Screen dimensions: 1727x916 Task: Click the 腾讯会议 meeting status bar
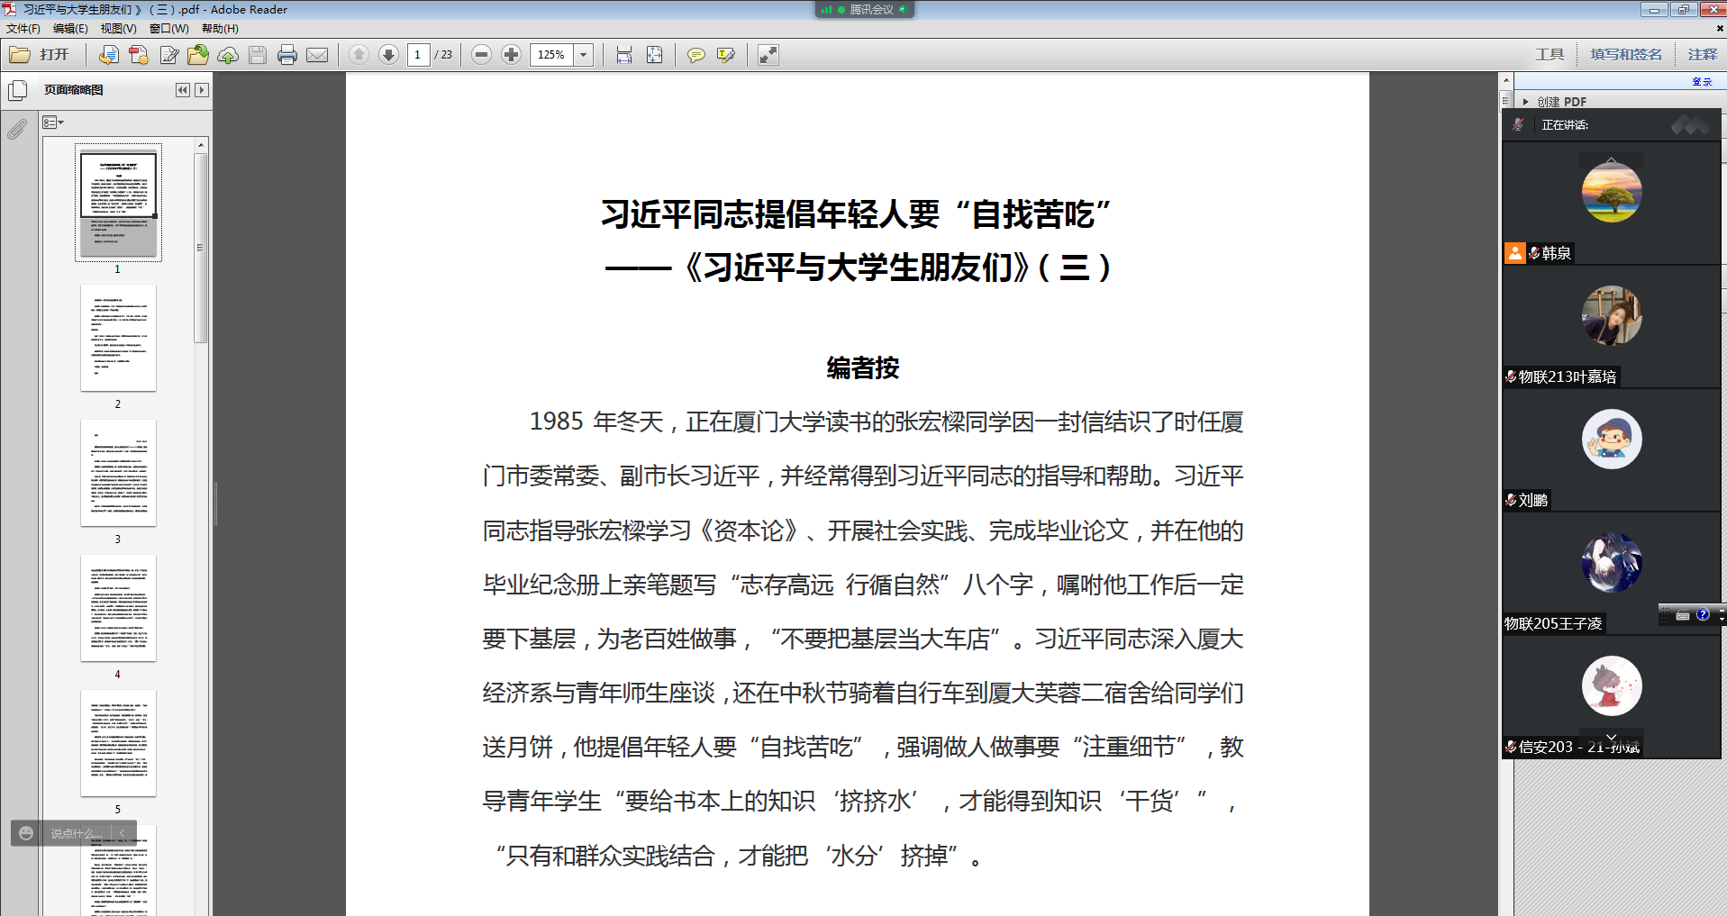point(864,9)
